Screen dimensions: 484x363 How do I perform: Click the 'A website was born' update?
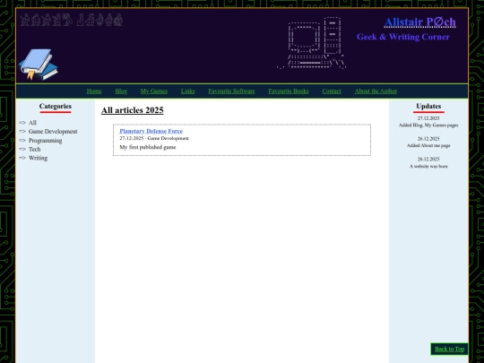coord(428,167)
